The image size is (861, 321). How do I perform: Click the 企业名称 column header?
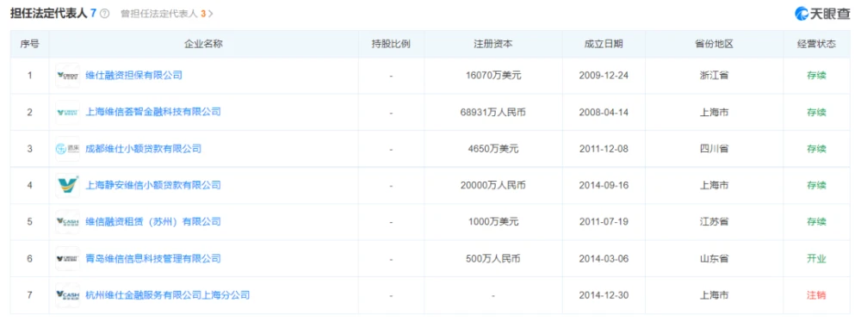(203, 44)
